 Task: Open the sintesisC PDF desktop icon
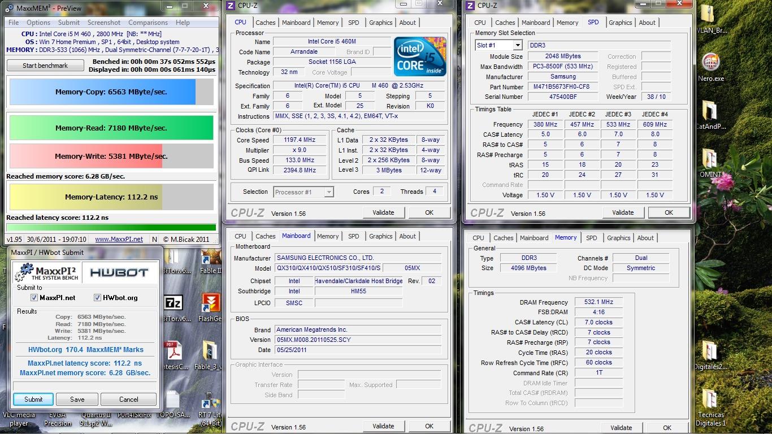coord(173,351)
